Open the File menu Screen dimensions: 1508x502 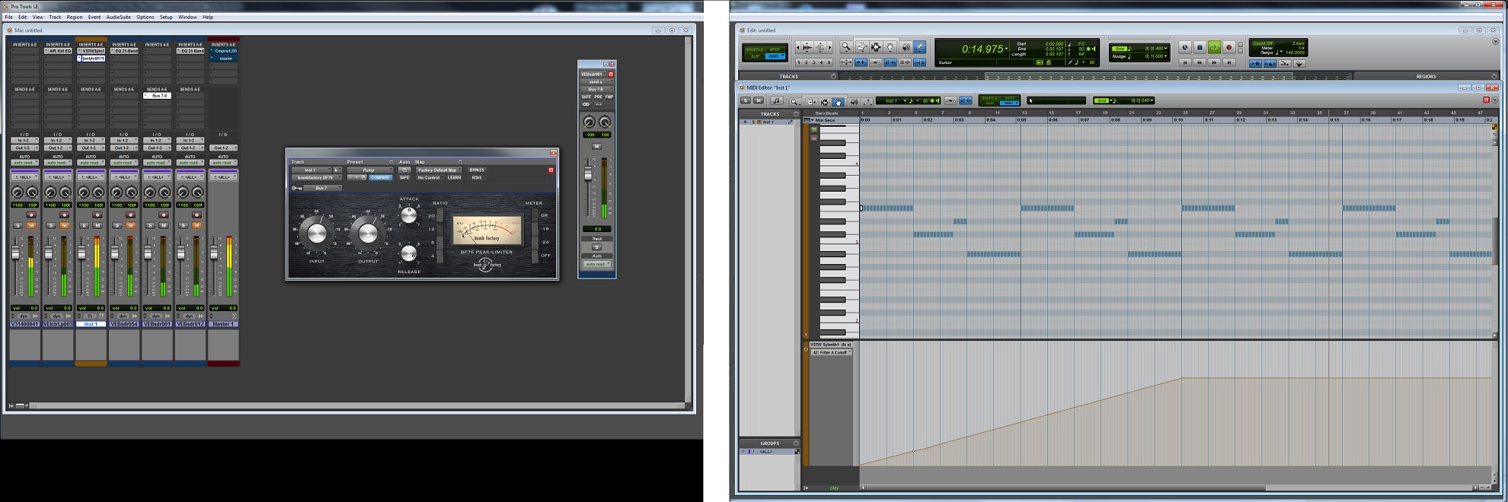point(9,17)
